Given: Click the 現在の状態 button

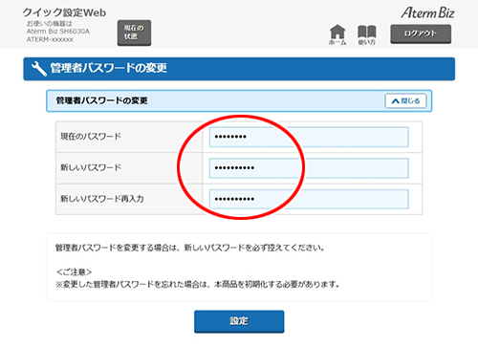Looking at the screenshot, I should click(x=134, y=33).
